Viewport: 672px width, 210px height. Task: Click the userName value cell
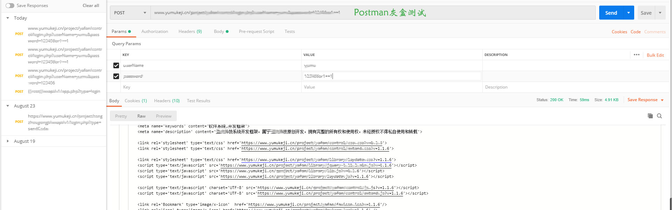[x=392, y=65]
